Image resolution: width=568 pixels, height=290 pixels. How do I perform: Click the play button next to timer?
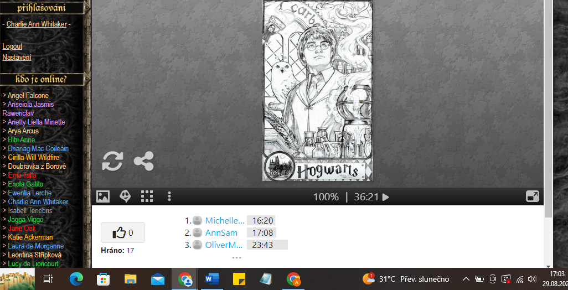(x=386, y=198)
